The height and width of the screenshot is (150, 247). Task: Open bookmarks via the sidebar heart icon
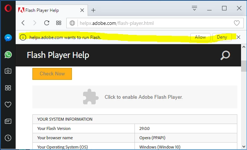tap(8, 104)
